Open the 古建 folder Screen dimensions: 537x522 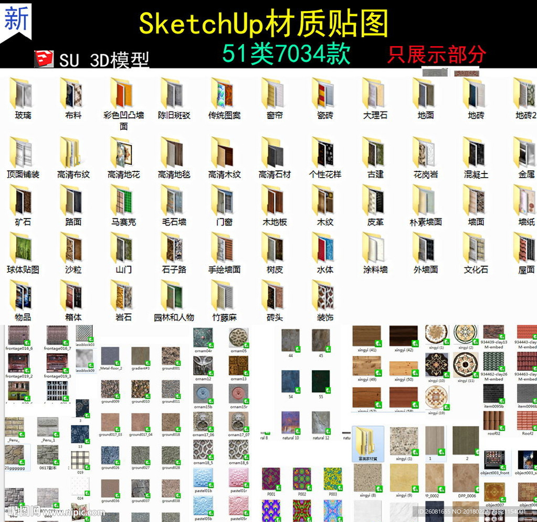pyautogui.click(x=375, y=152)
